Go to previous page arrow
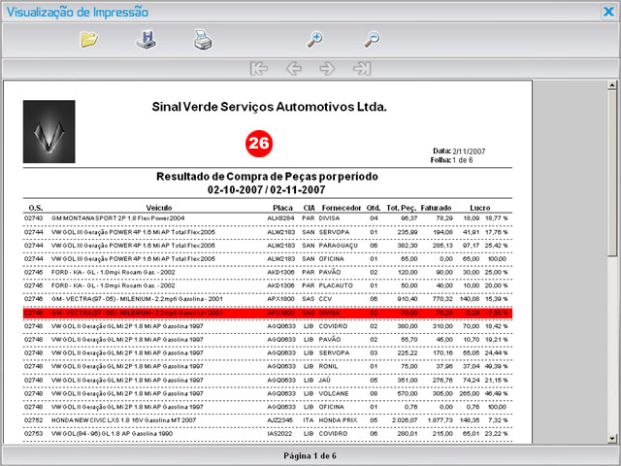This screenshot has width=621, height=466. click(x=293, y=69)
